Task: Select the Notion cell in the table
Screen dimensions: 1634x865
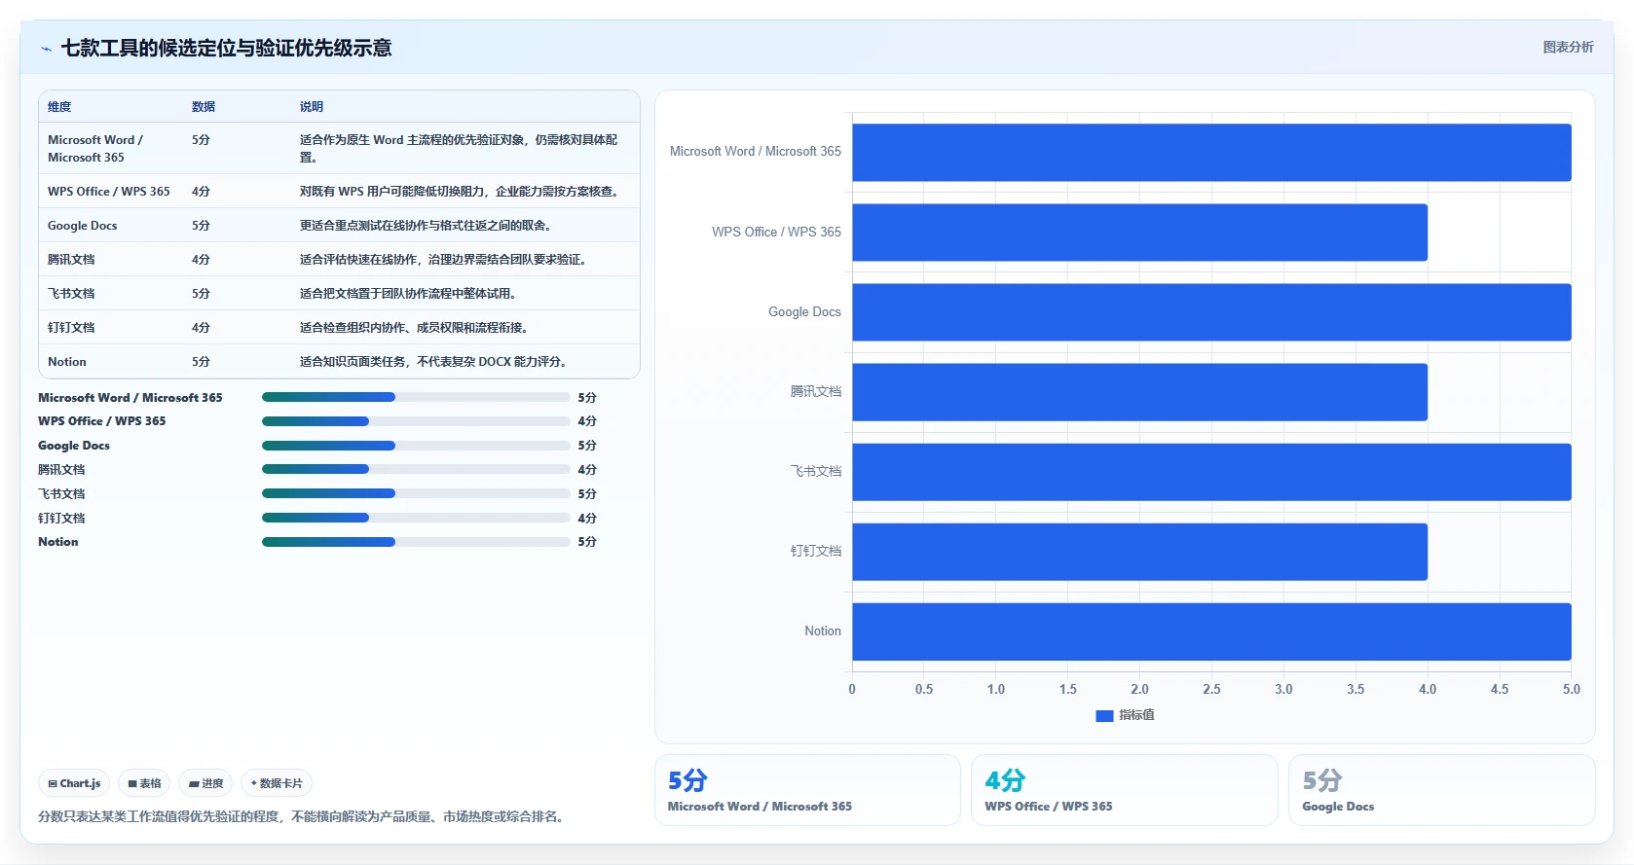Action: [67, 362]
